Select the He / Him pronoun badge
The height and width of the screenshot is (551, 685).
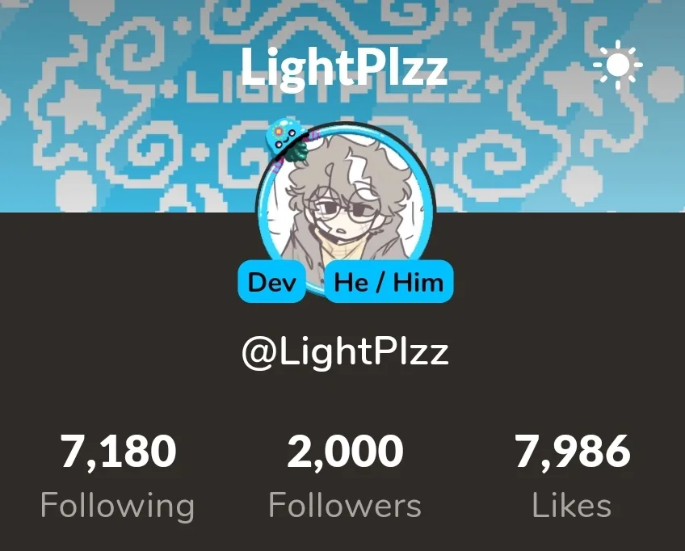click(x=389, y=281)
